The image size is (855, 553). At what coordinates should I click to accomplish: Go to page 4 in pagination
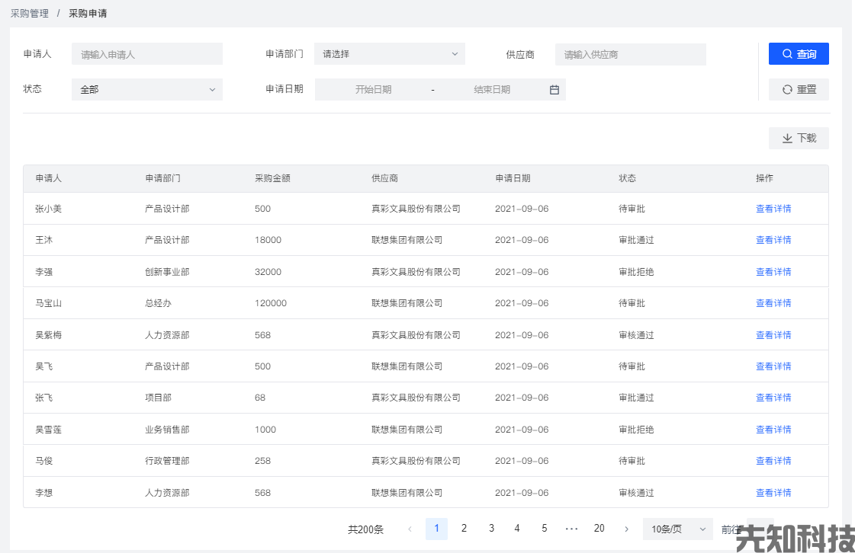pos(517,529)
